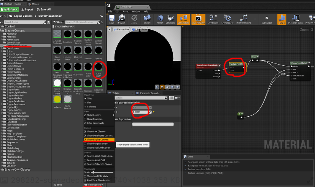Click the Save All button

[43, 9]
